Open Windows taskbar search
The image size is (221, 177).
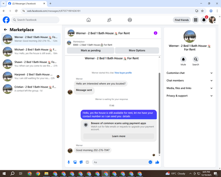(12, 173)
